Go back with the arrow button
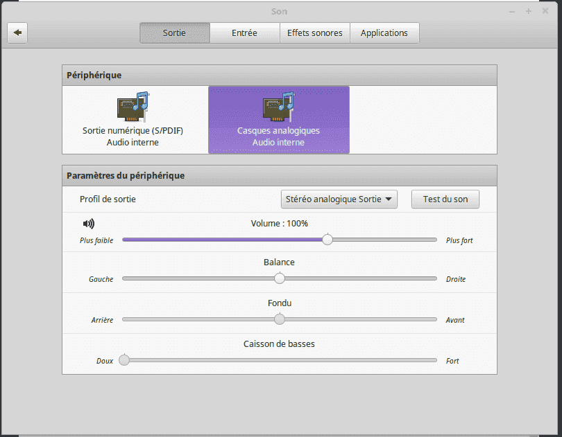562x437 pixels. point(17,33)
